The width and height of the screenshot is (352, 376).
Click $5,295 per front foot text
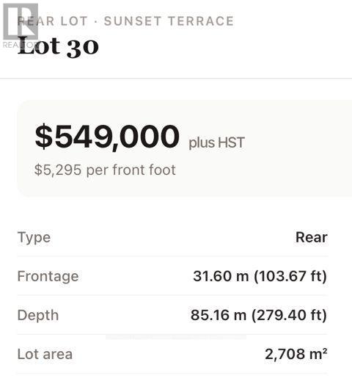coord(105,170)
